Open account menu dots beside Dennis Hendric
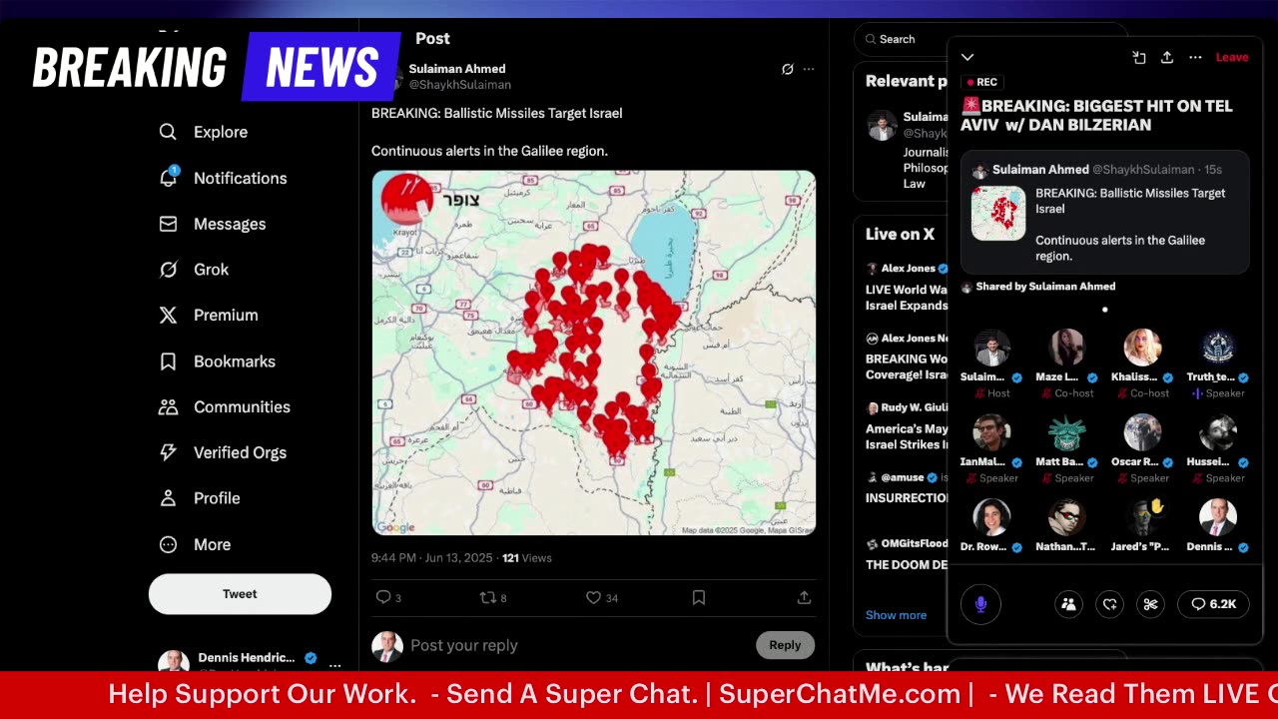The image size is (1278, 719). (335, 664)
